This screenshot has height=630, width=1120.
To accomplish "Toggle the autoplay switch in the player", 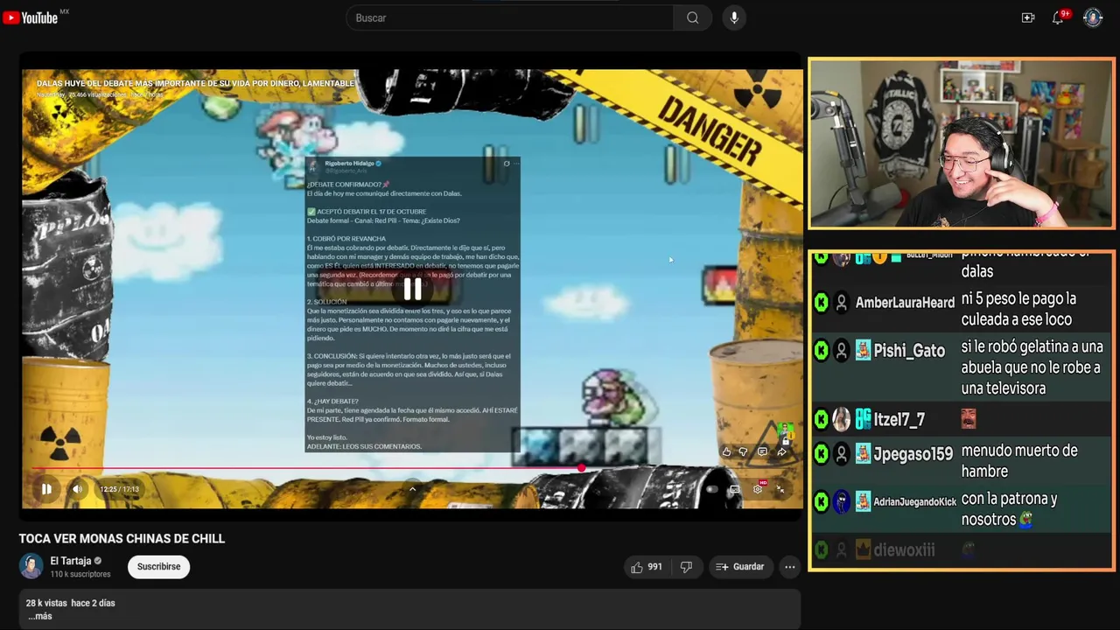I will click(x=711, y=489).
